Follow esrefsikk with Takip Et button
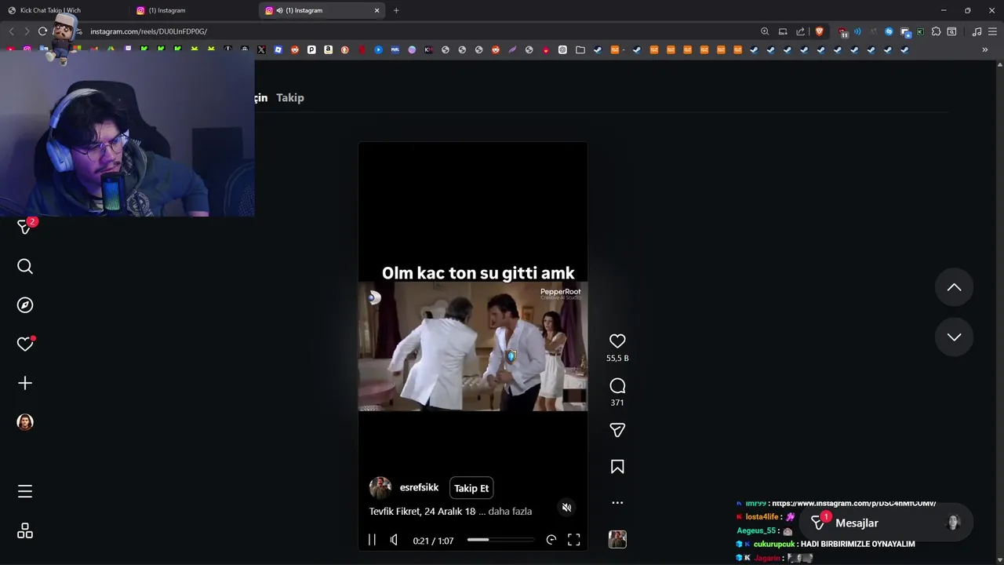This screenshot has width=1004, height=565. click(471, 488)
